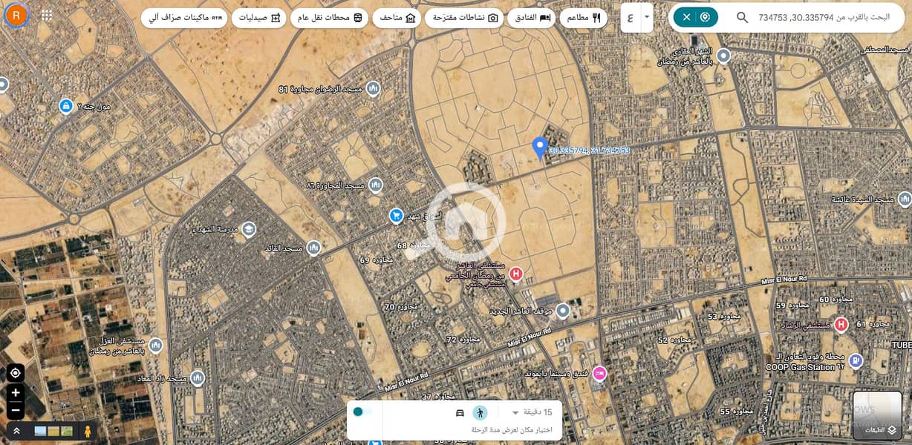The width and height of the screenshot is (912, 445).
Task: Select the مستشفى العزل بالعاشر من رمضان marker
Action: click(x=155, y=345)
